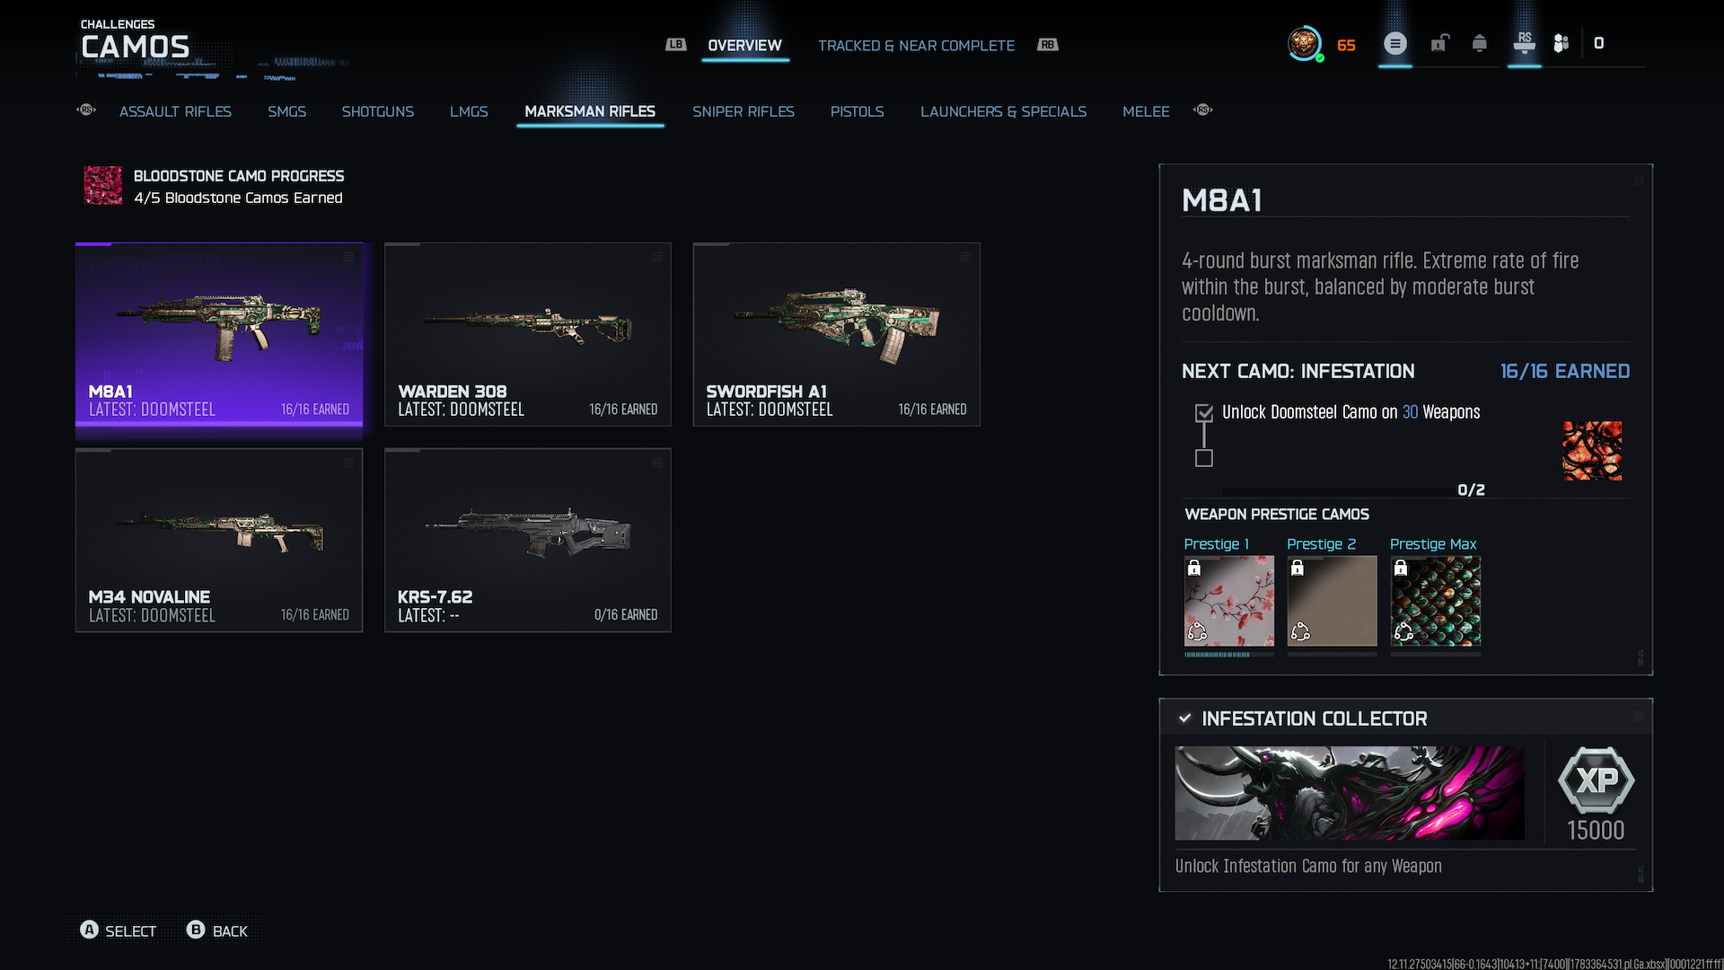
Task: Select the Prestige 1 cherry blossom camo
Action: [1228, 601]
